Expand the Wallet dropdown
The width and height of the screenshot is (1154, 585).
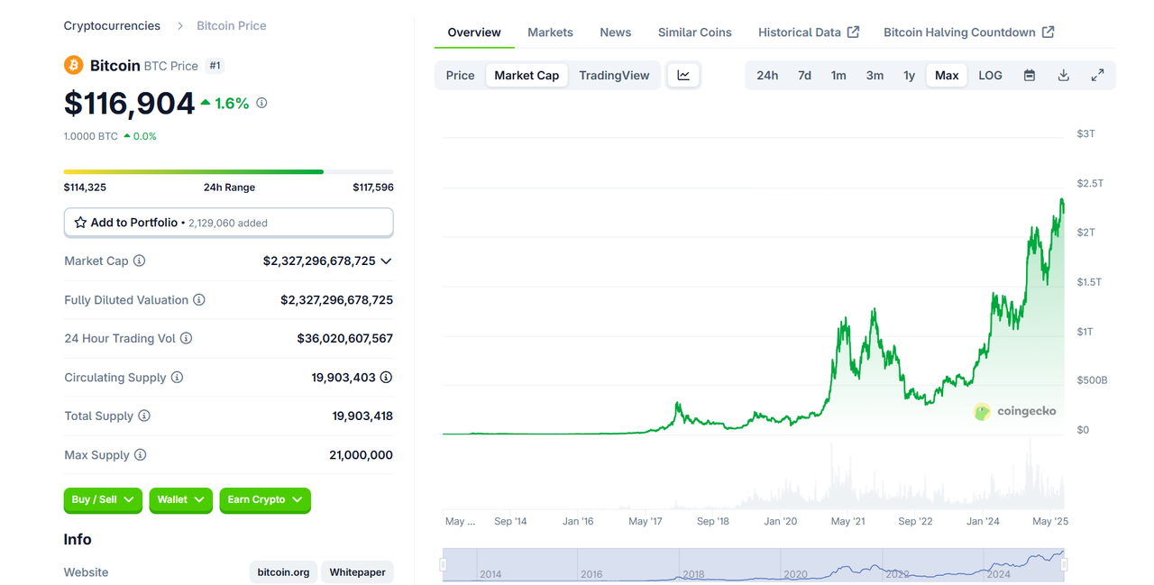pyautogui.click(x=180, y=499)
